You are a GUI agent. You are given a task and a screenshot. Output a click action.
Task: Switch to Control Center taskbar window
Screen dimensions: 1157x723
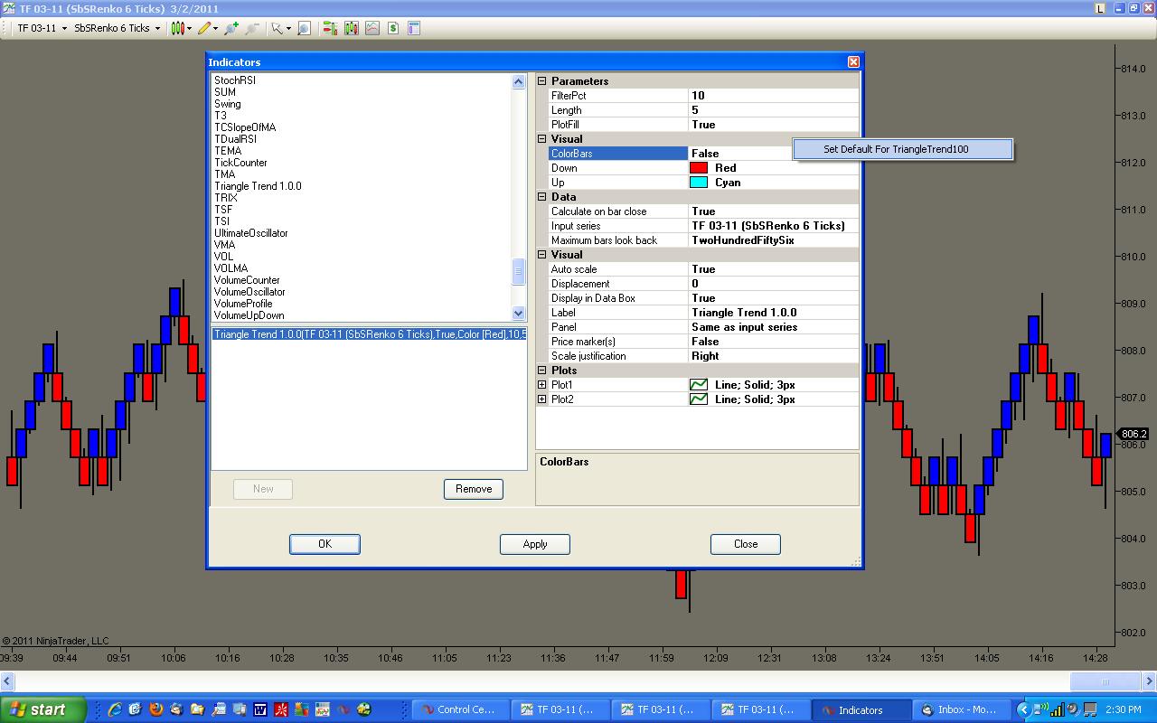click(x=461, y=709)
